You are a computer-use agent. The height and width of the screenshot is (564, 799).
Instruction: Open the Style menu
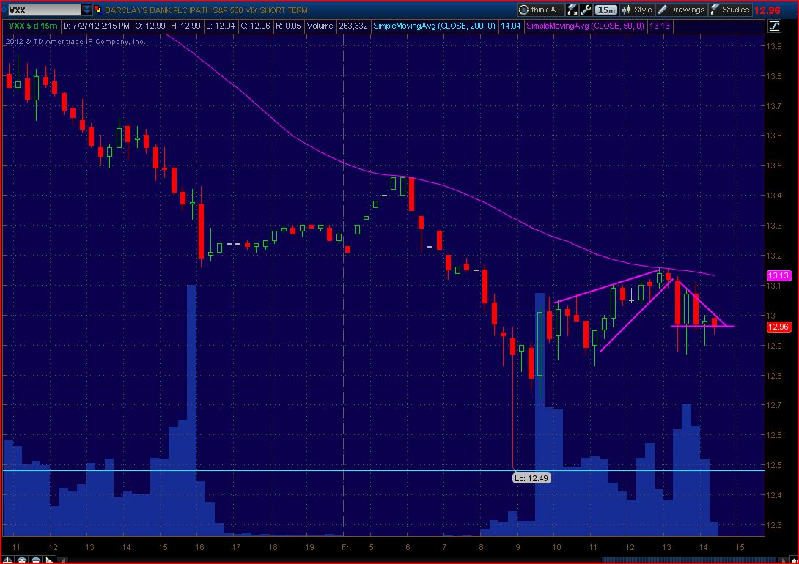coord(637,10)
